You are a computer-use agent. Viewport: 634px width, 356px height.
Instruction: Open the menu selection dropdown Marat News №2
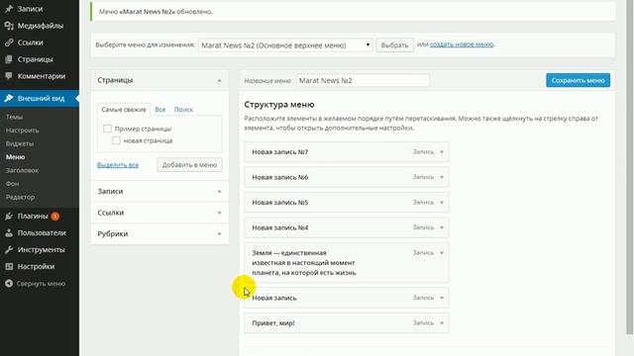click(x=285, y=45)
